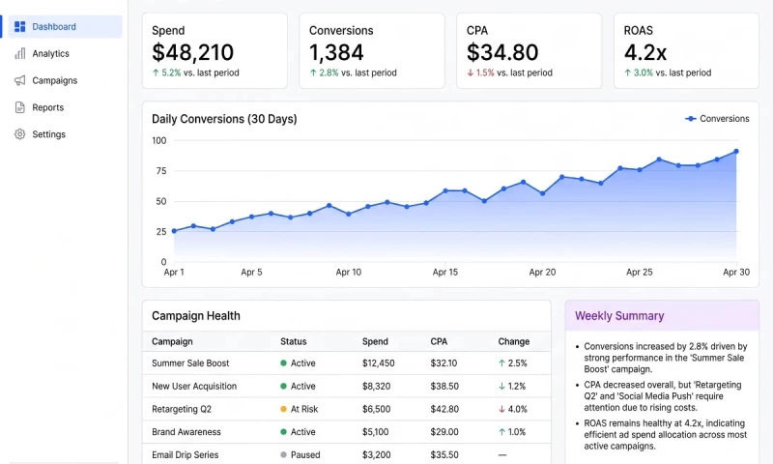Click the orange At Risk status dot

click(283, 409)
